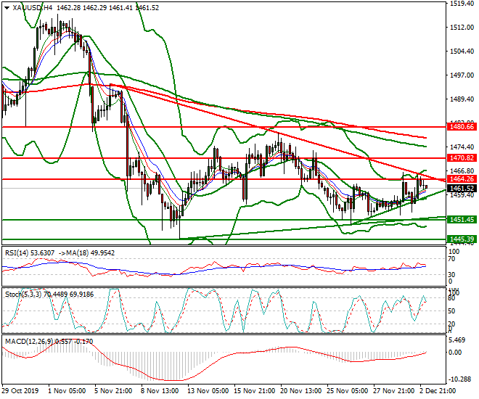
Task: Click the 25 Nov 05:00 time label
Action: 348,391
